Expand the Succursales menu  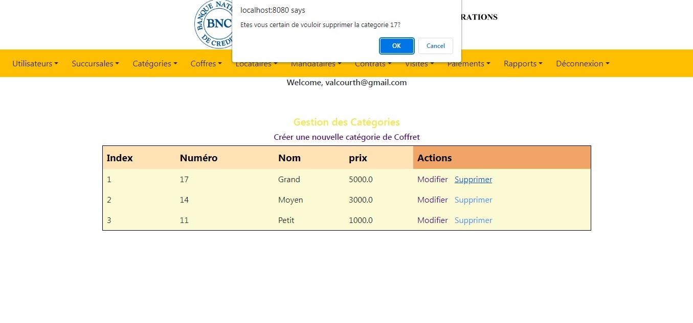point(95,64)
